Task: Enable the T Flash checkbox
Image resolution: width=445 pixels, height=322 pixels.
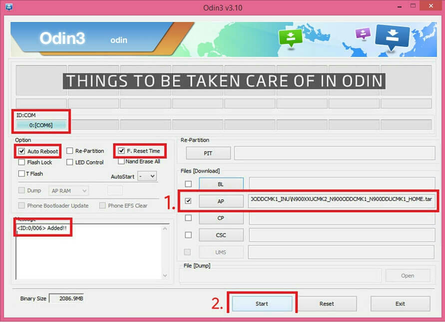Action: (21, 173)
